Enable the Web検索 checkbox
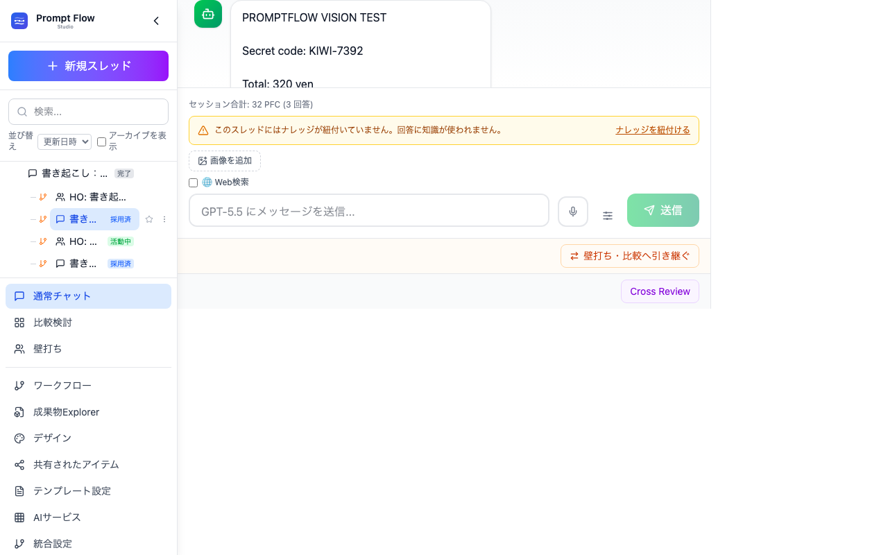 point(194,182)
